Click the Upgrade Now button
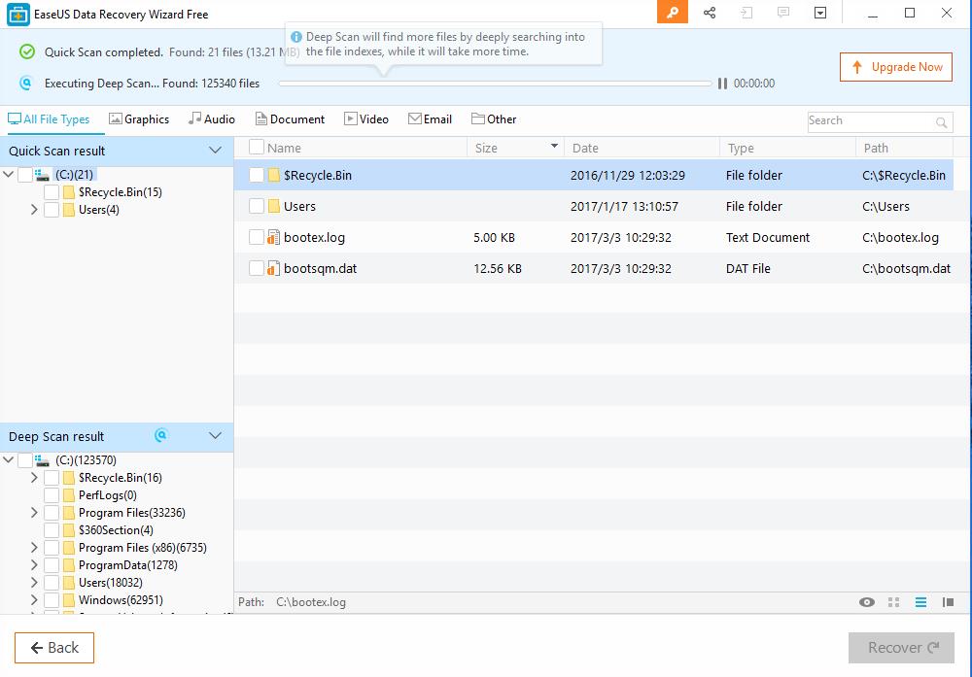The image size is (972, 677). 896,67
